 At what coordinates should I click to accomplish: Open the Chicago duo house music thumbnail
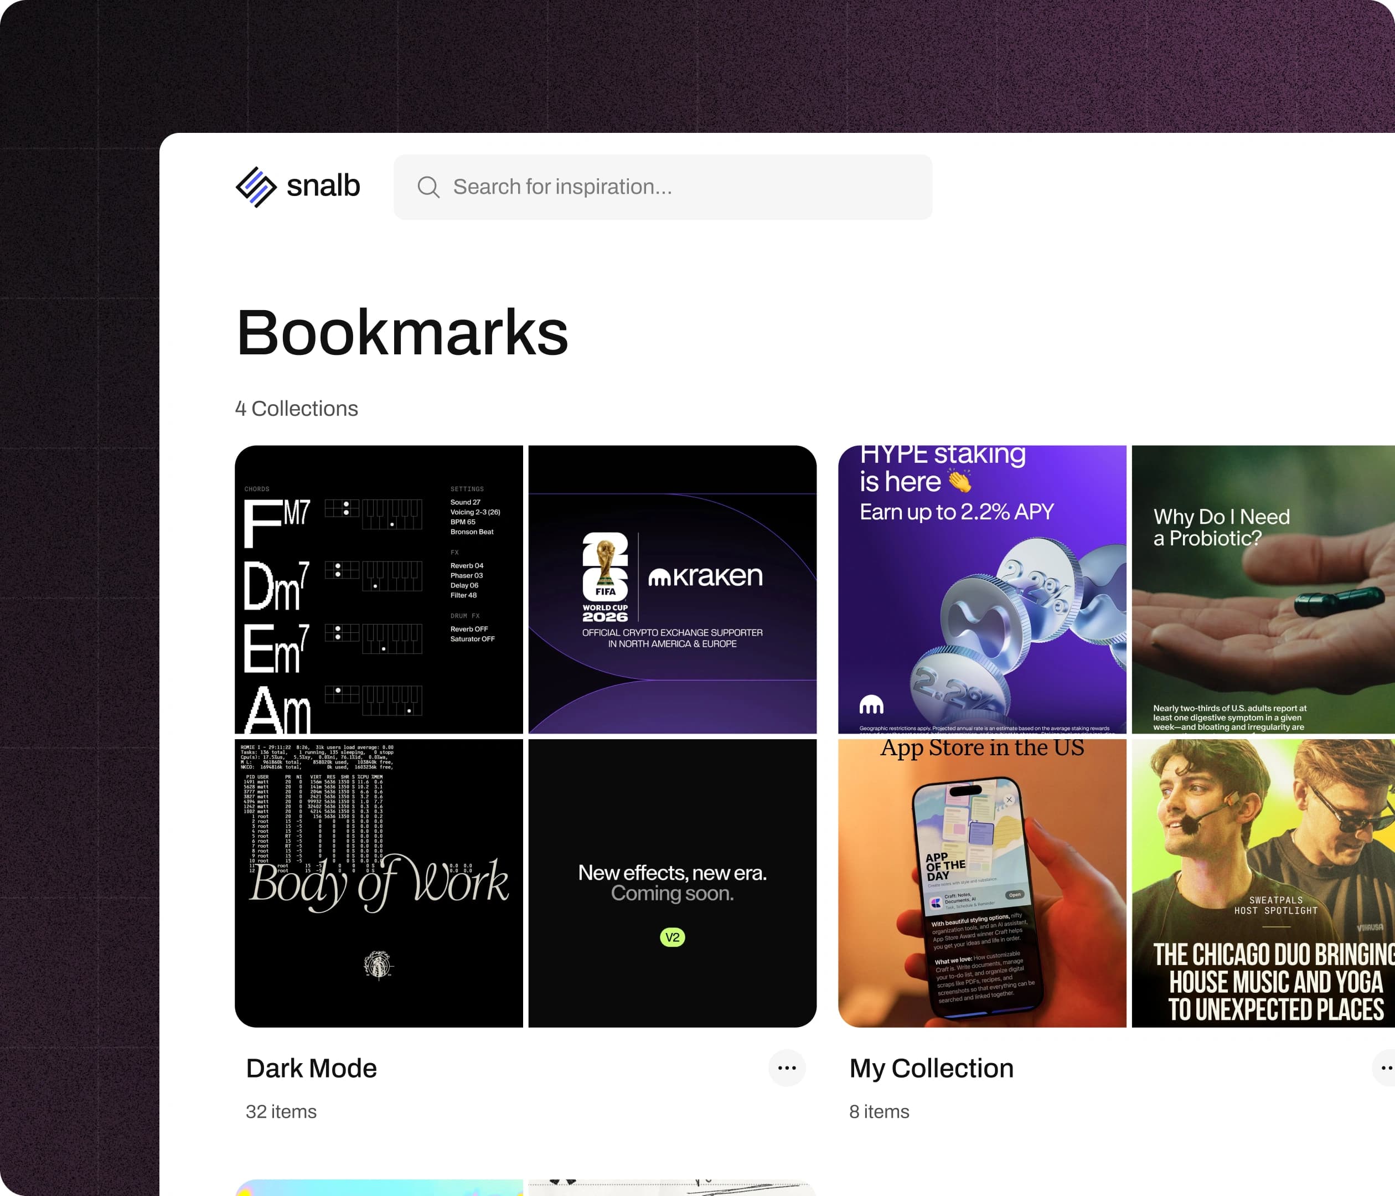(x=1264, y=883)
